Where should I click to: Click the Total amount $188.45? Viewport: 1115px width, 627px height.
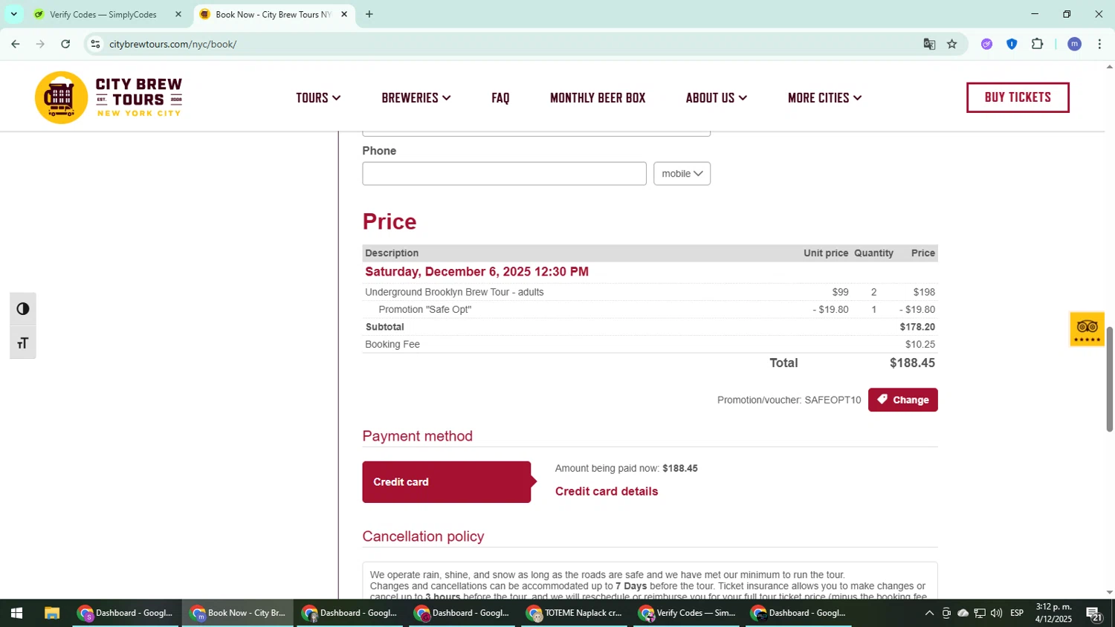[912, 363]
